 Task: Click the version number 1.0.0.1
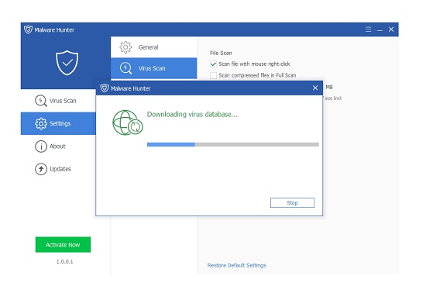[x=64, y=262]
